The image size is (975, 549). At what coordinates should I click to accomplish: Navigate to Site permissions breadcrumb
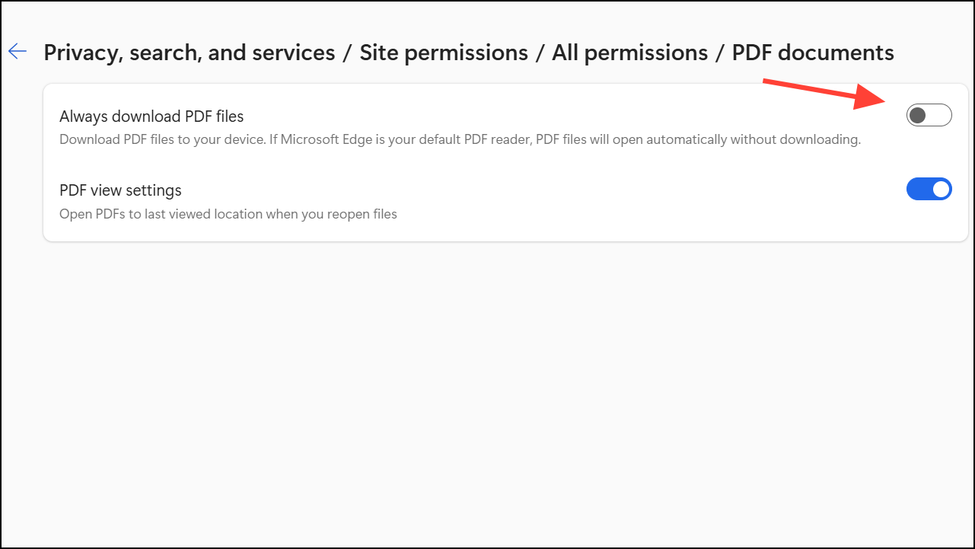click(x=444, y=53)
